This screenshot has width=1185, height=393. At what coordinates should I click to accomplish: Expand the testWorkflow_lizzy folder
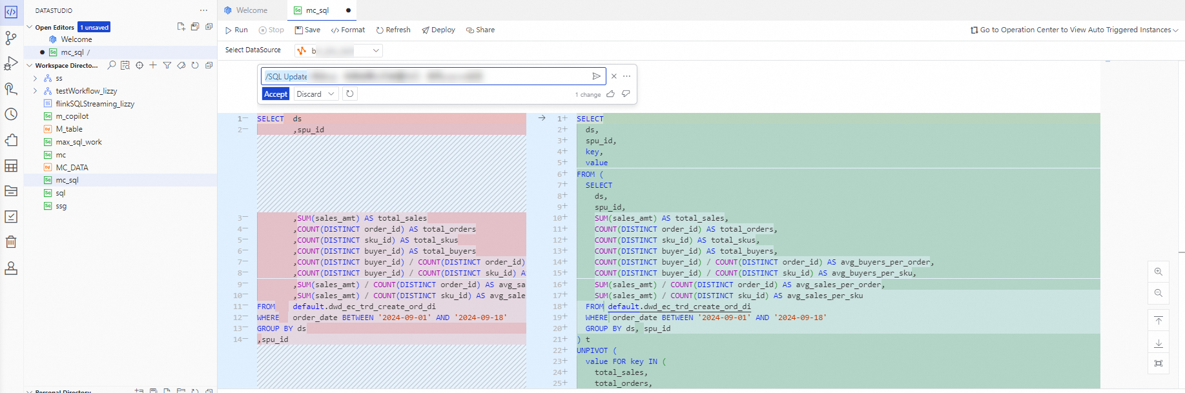[36, 91]
